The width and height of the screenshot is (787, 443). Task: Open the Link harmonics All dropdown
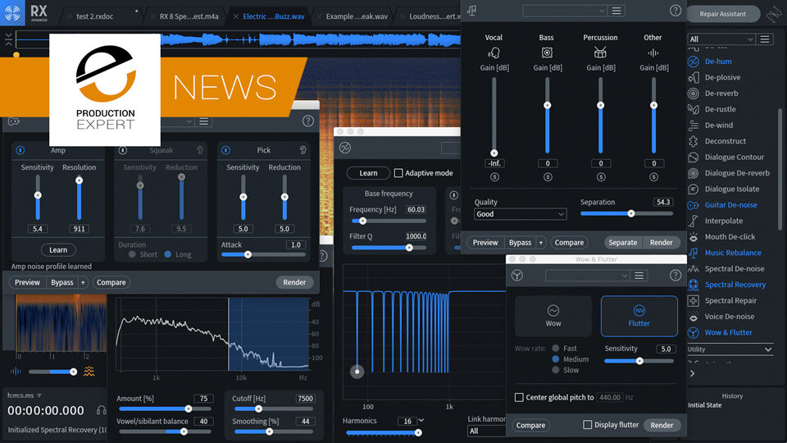(487, 431)
